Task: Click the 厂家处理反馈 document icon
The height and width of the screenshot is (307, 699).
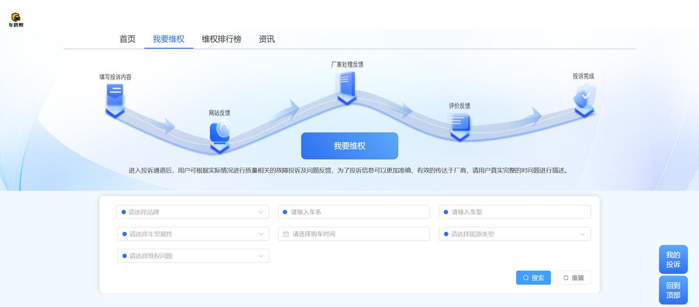Action: click(x=347, y=87)
